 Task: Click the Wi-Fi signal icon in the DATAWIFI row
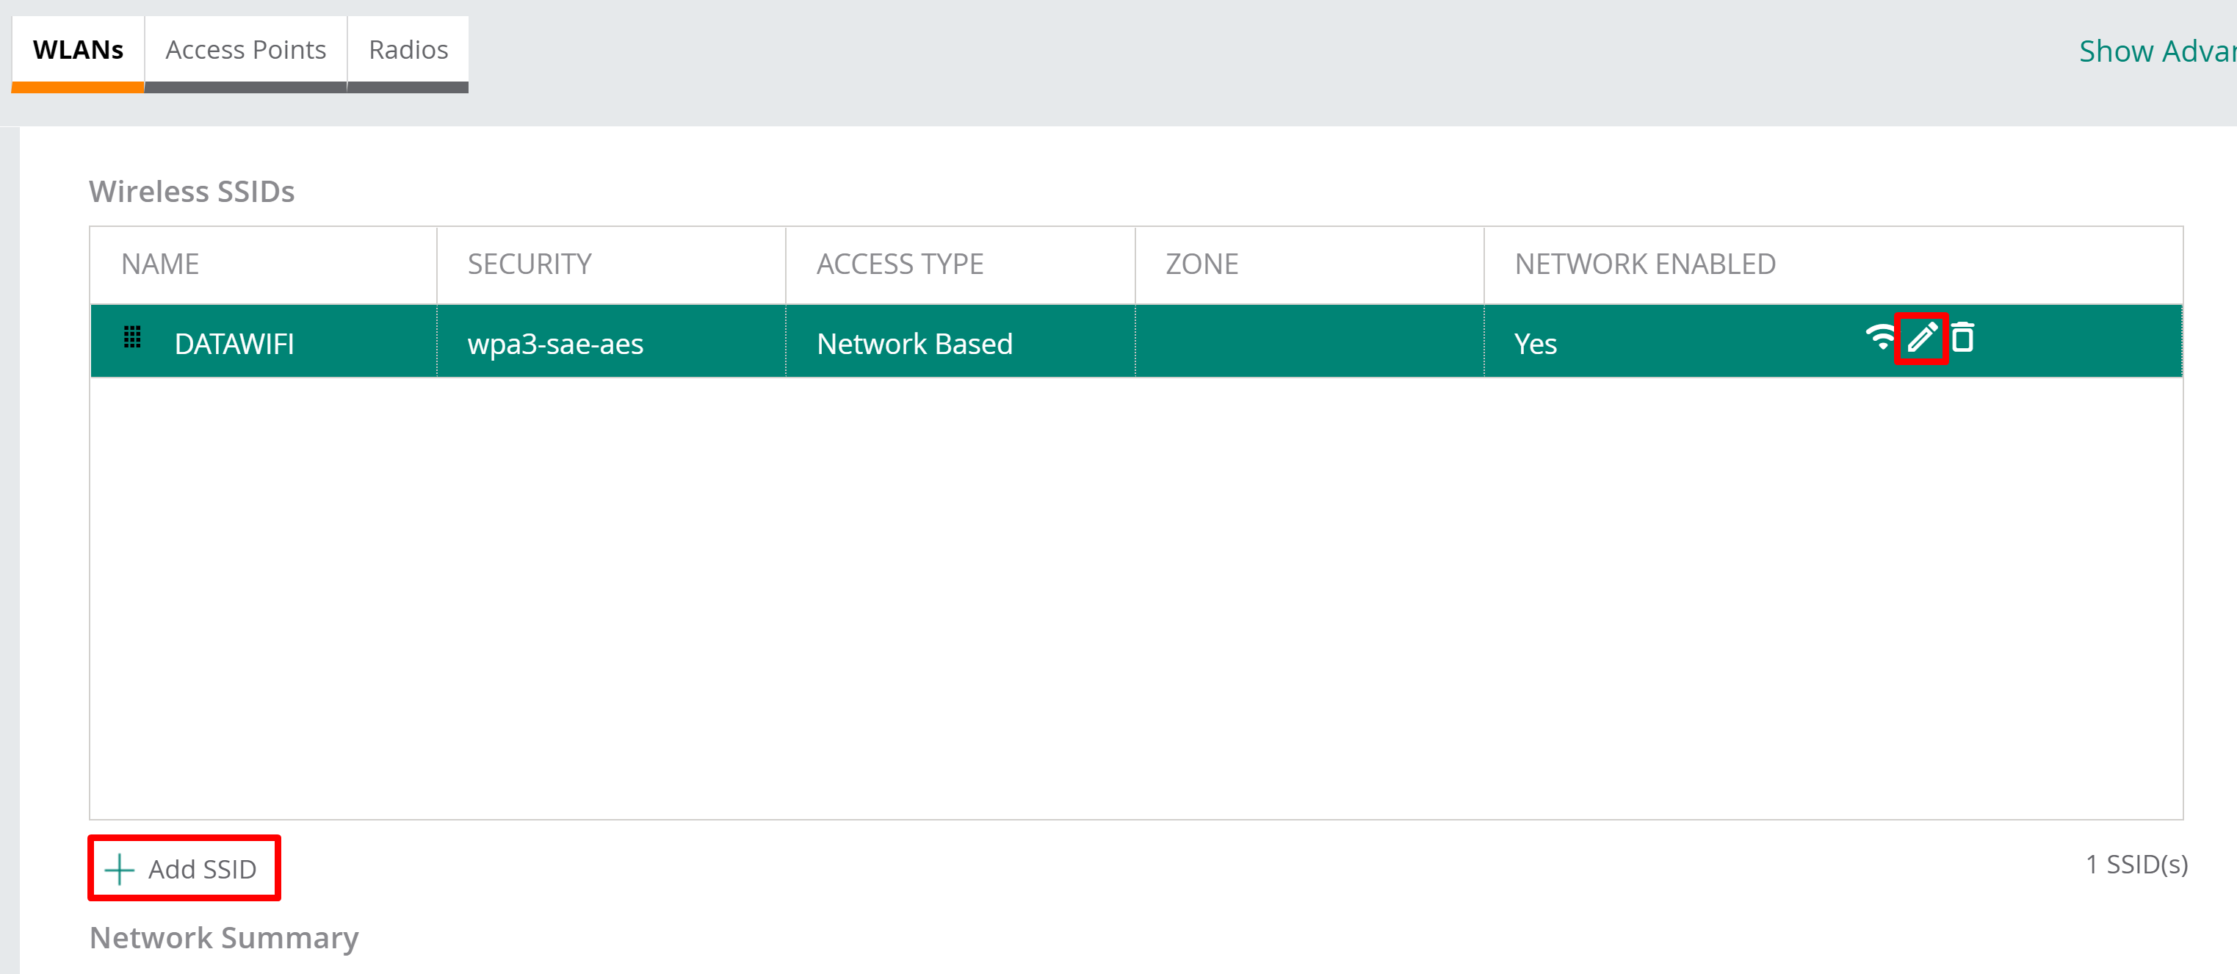(x=1879, y=338)
